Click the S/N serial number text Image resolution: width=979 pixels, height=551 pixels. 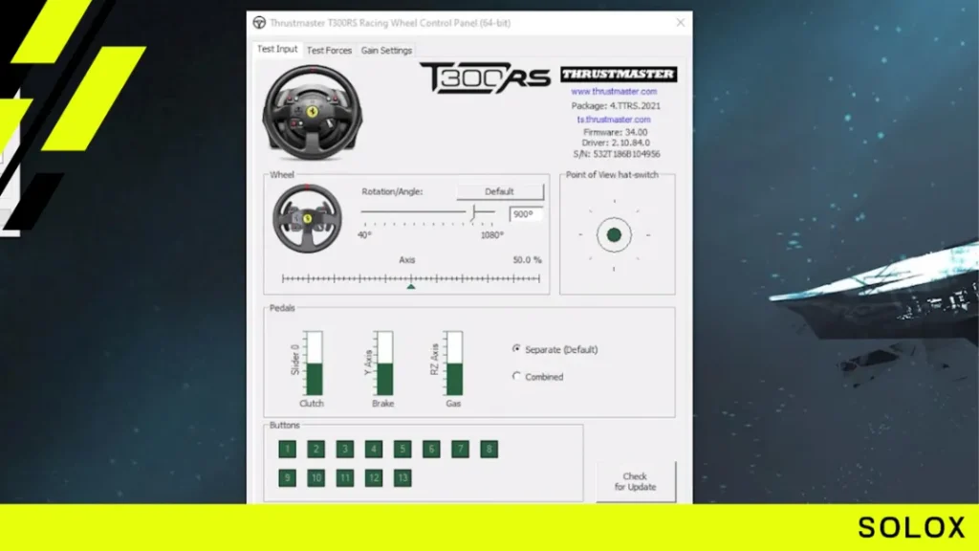pyautogui.click(x=617, y=154)
